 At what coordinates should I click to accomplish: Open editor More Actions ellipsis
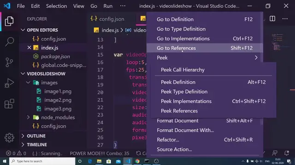285,19
